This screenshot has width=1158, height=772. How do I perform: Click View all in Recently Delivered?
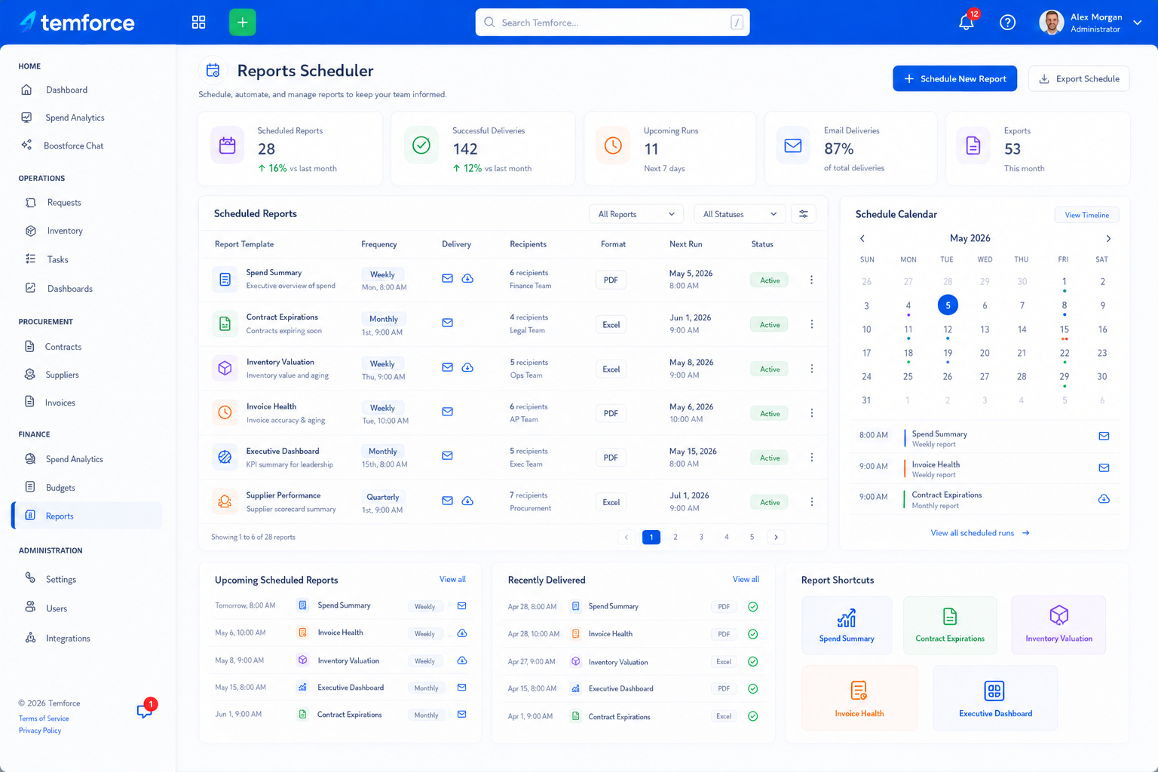746,580
